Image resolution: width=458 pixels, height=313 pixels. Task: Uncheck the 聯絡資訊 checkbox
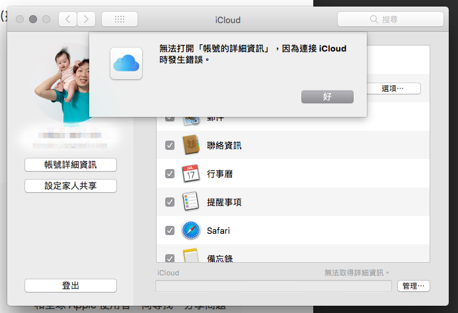[170, 145]
